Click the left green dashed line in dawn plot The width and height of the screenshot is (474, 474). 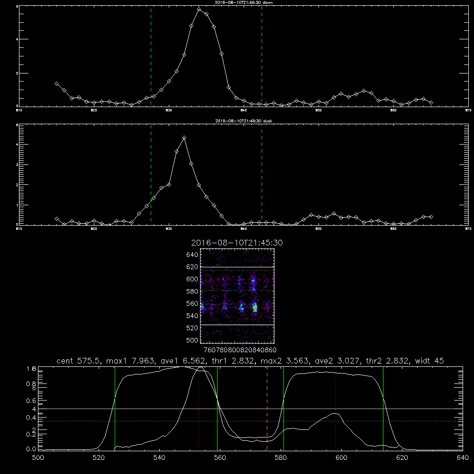click(151, 56)
